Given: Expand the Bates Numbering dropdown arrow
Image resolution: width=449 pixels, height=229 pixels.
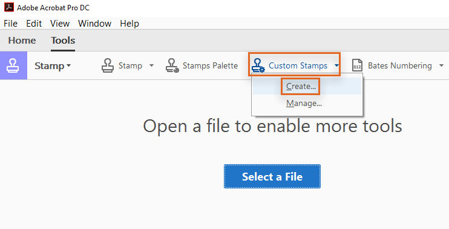Looking at the screenshot, I should click(441, 65).
